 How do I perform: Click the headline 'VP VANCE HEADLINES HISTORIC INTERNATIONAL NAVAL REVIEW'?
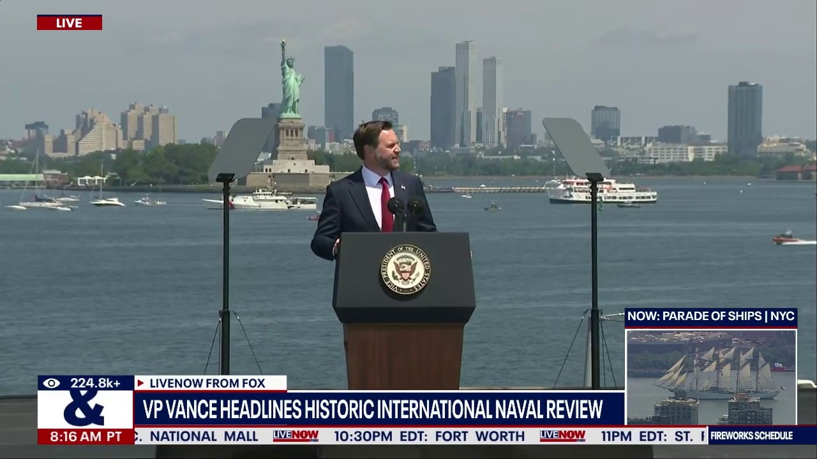[x=373, y=409]
